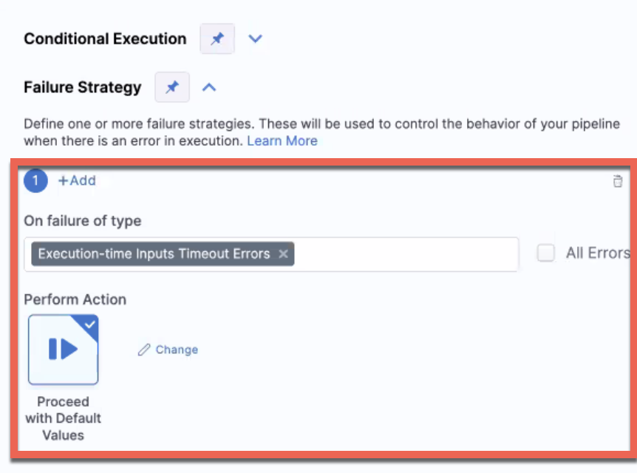The width and height of the screenshot is (637, 473).
Task: Remove the Execution-time Inputs Timeout Errors tag
Action: [283, 253]
